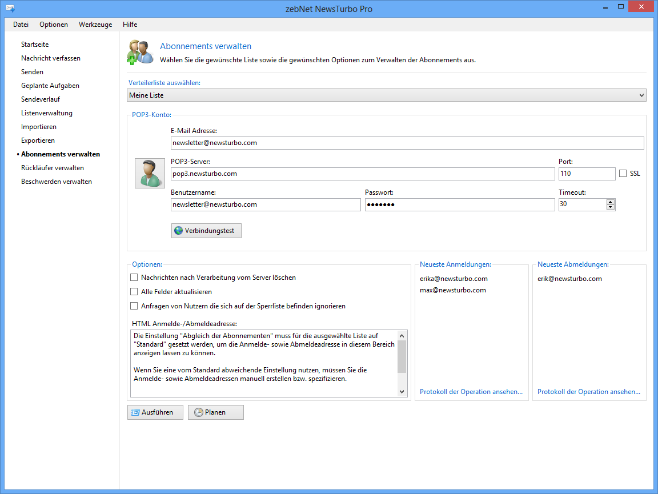Select Senden in the sidebar
658x494 pixels.
pyautogui.click(x=33, y=72)
